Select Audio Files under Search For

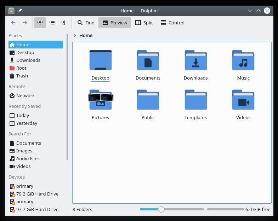28,158
